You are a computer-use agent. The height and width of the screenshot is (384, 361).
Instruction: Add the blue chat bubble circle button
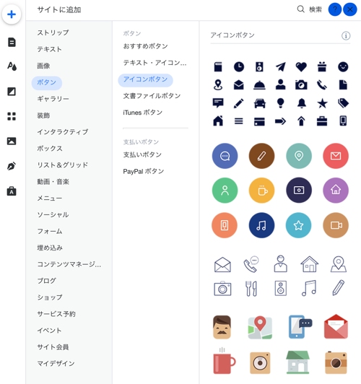pyautogui.click(x=225, y=156)
